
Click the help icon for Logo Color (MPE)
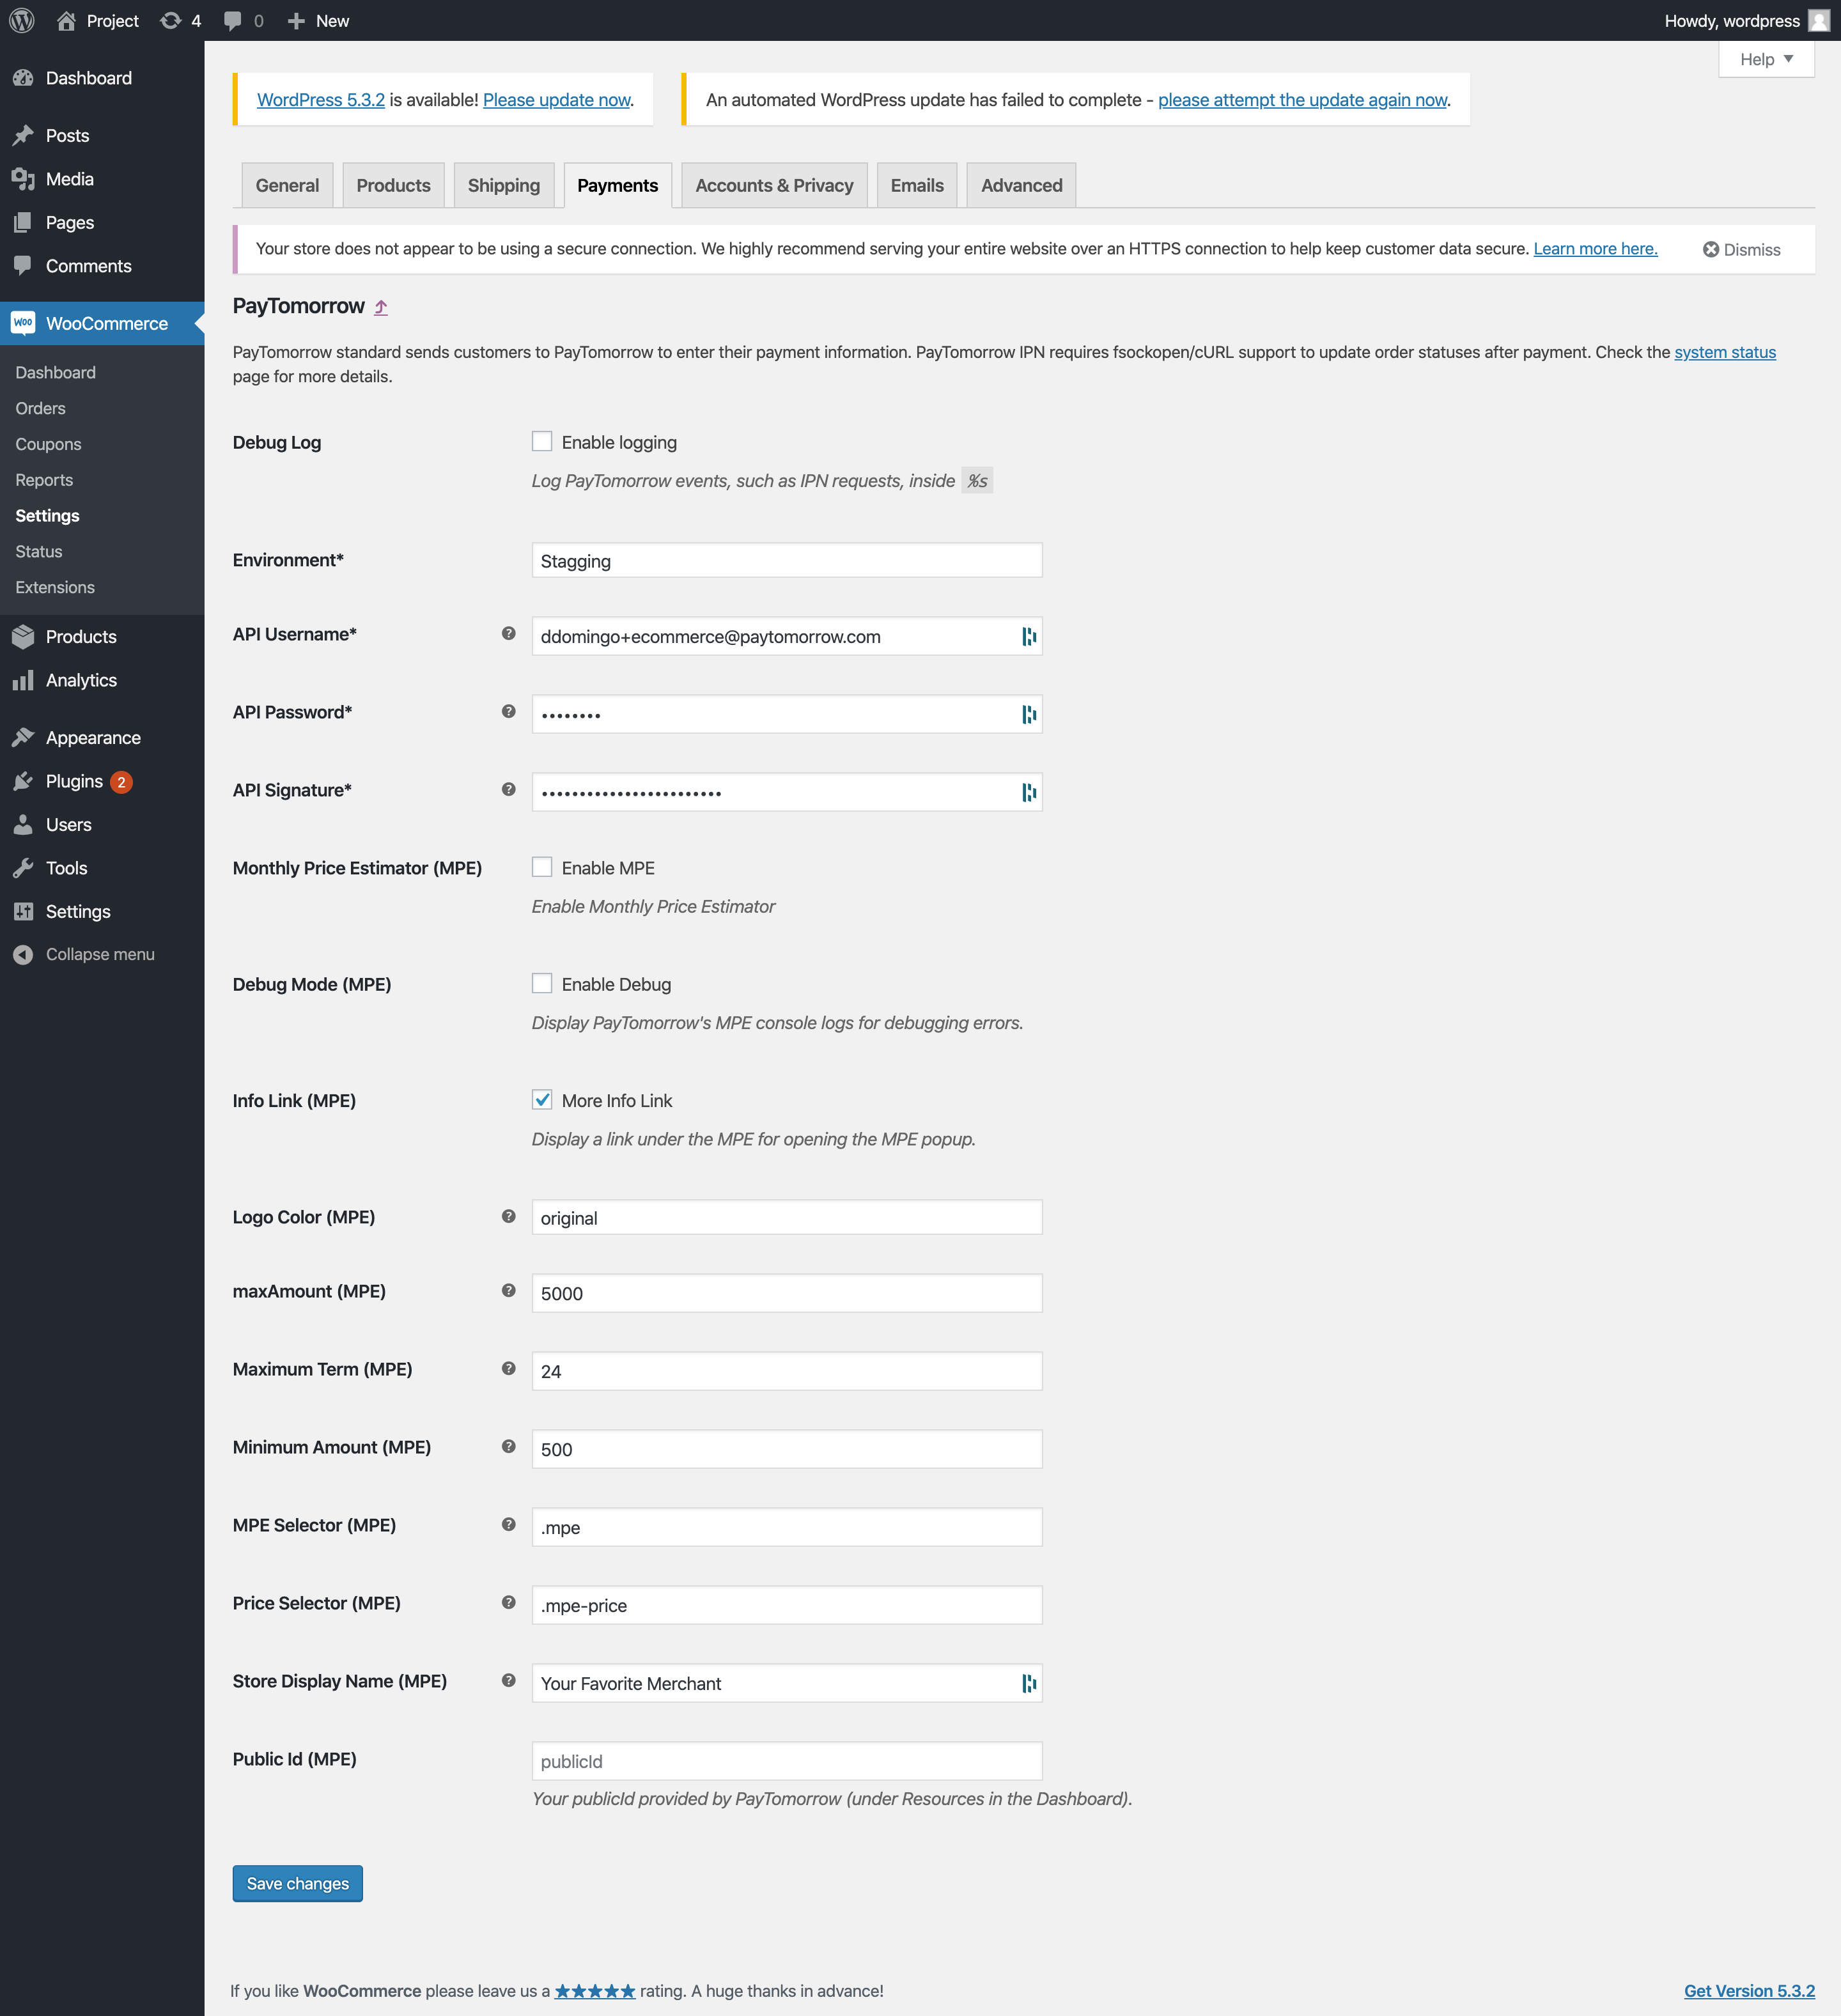coord(509,1216)
